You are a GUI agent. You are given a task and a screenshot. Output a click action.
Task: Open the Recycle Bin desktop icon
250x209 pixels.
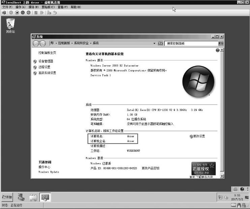(10, 25)
